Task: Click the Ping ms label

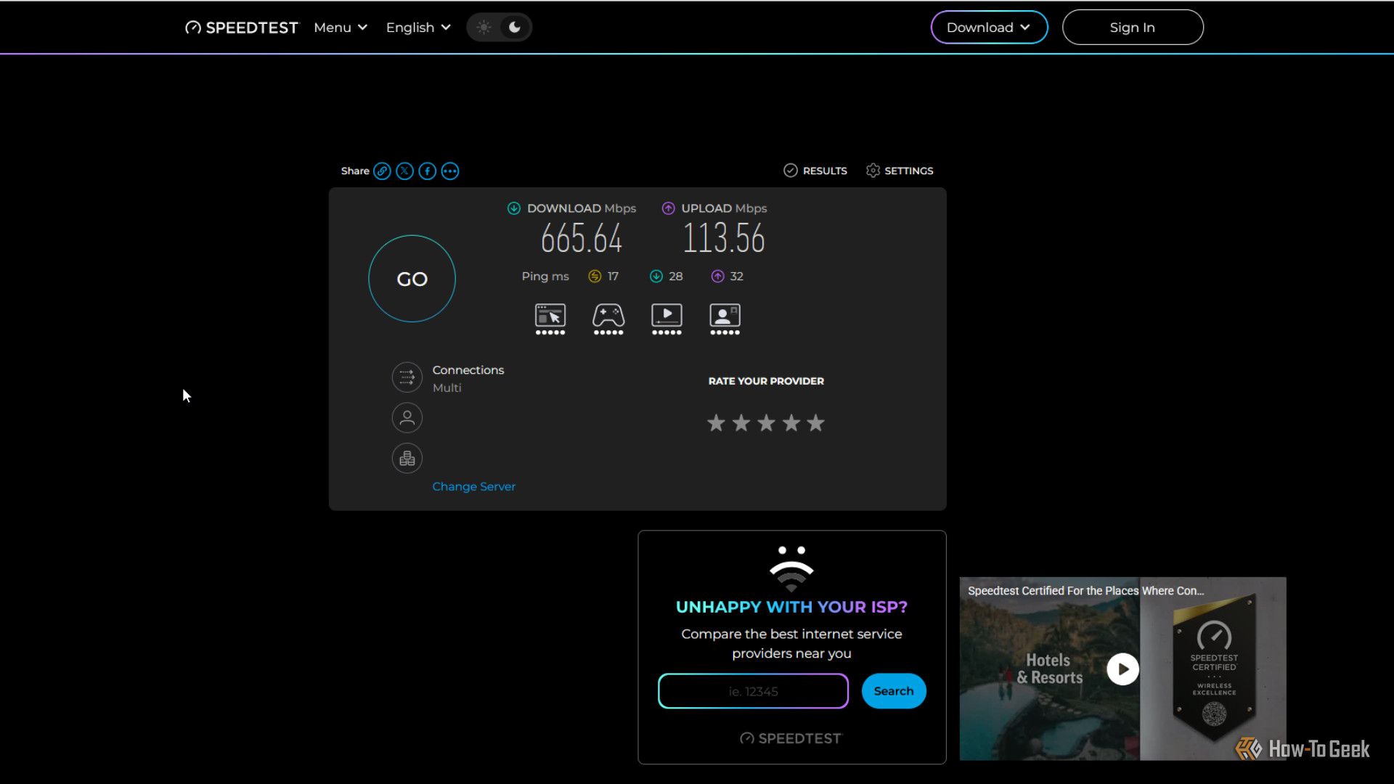Action: point(545,277)
